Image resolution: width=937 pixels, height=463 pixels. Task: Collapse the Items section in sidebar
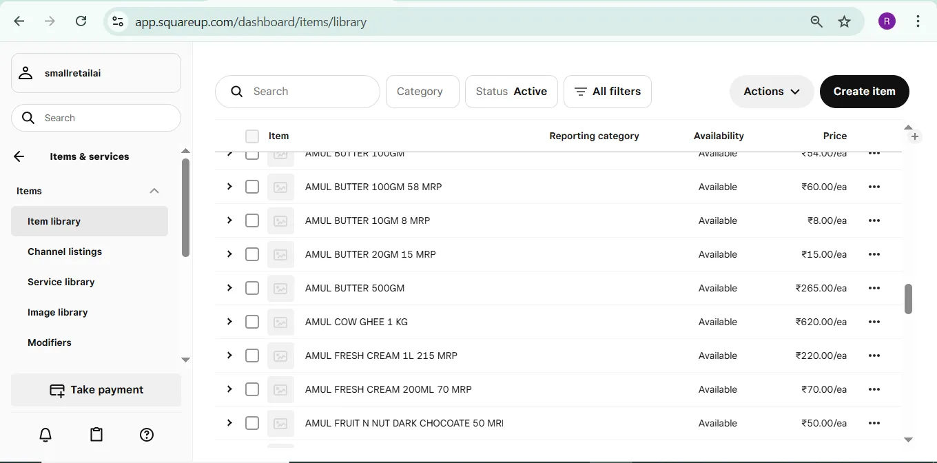pyautogui.click(x=154, y=191)
